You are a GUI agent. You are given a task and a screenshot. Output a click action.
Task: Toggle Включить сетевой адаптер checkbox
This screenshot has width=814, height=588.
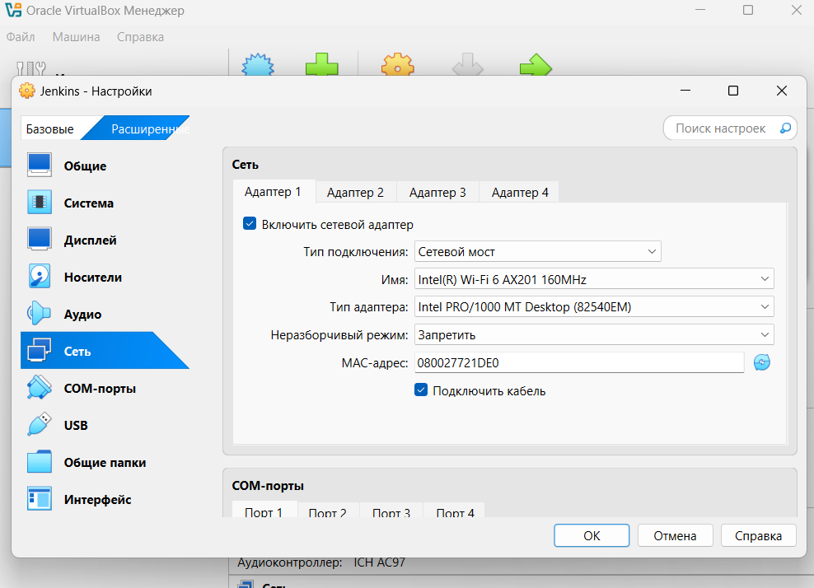pyautogui.click(x=250, y=224)
